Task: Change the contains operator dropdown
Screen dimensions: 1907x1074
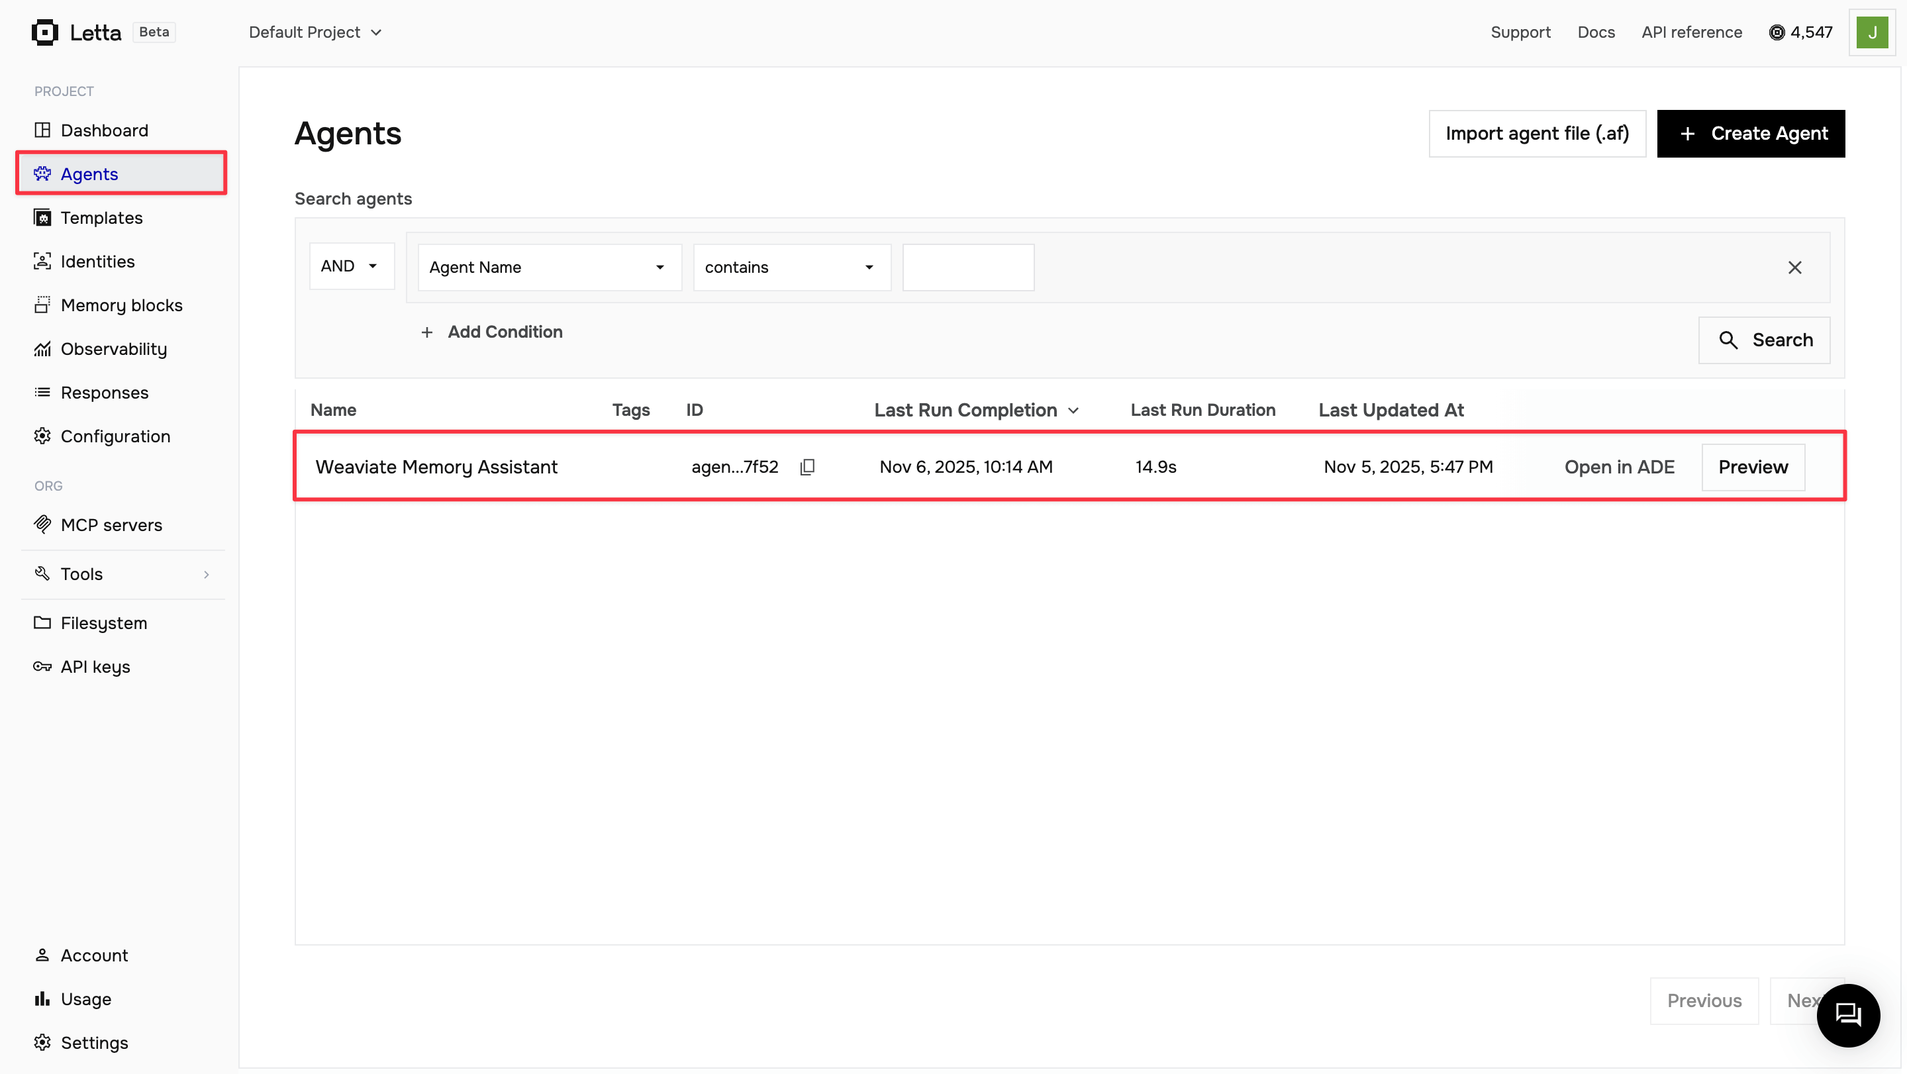Action: point(791,268)
